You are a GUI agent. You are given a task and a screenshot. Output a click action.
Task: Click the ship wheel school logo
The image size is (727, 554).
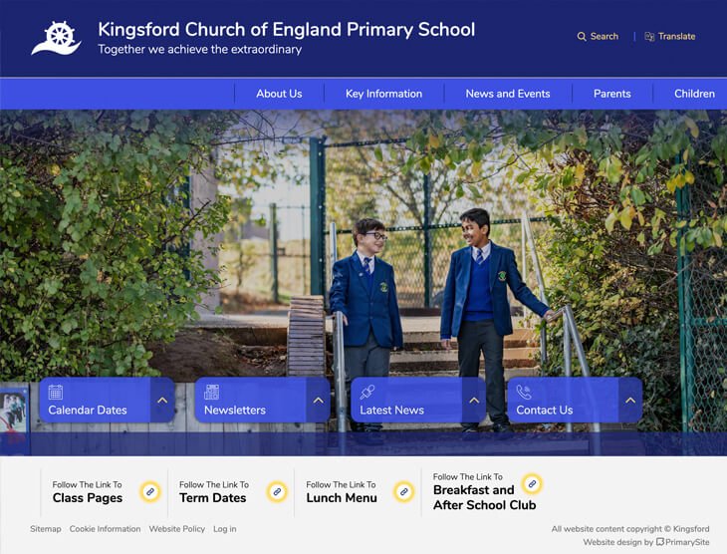(x=57, y=38)
